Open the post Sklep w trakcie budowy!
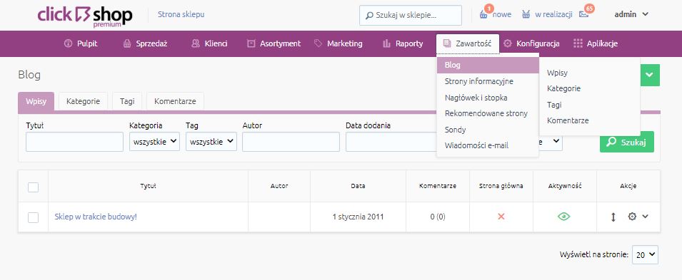Screen dimensions: 682x280 pos(96,216)
